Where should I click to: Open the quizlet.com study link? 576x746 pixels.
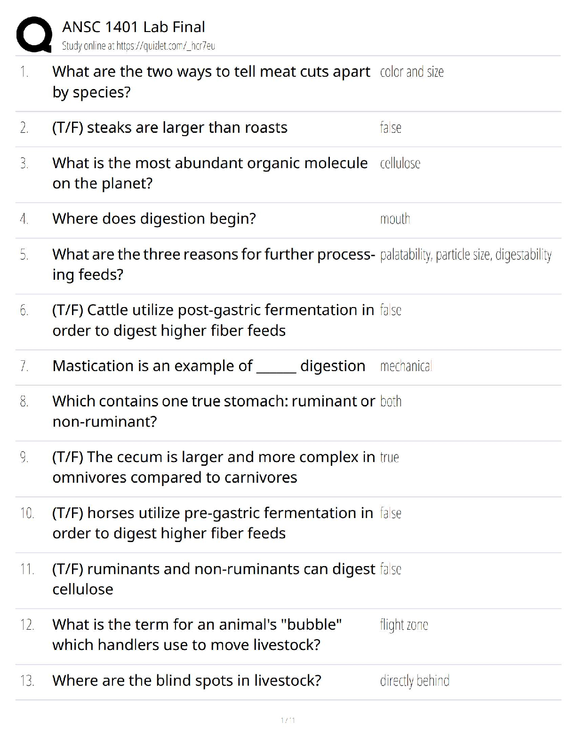[x=138, y=46]
